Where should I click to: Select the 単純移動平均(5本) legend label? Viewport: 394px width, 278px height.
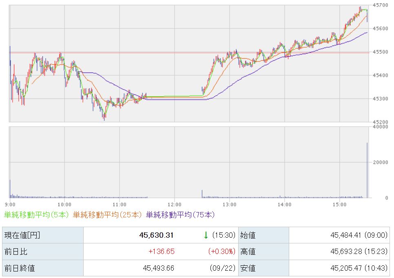[x=36, y=215]
